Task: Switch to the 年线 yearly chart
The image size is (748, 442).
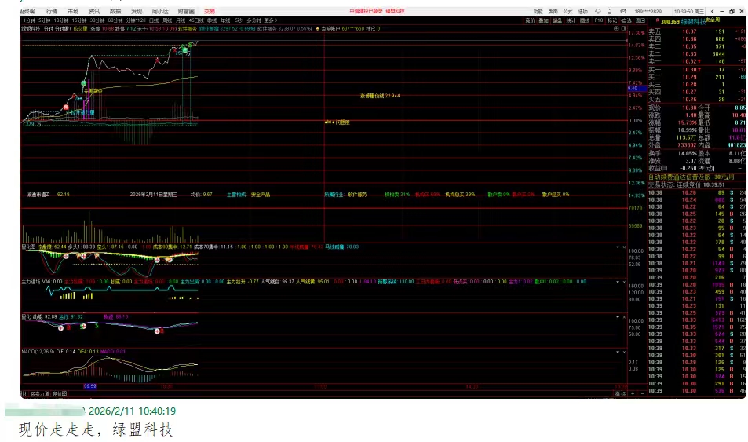Action: [x=225, y=20]
